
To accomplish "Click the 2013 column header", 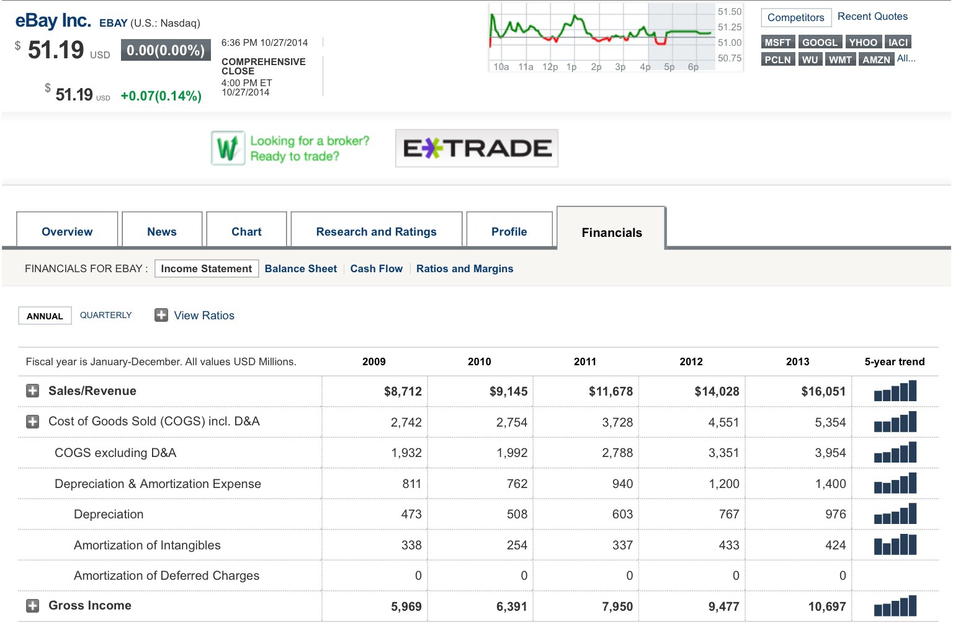I will [798, 362].
